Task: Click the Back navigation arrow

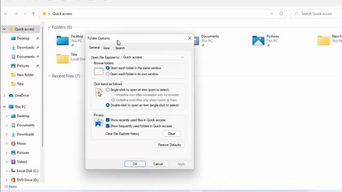Action: (x=6, y=14)
